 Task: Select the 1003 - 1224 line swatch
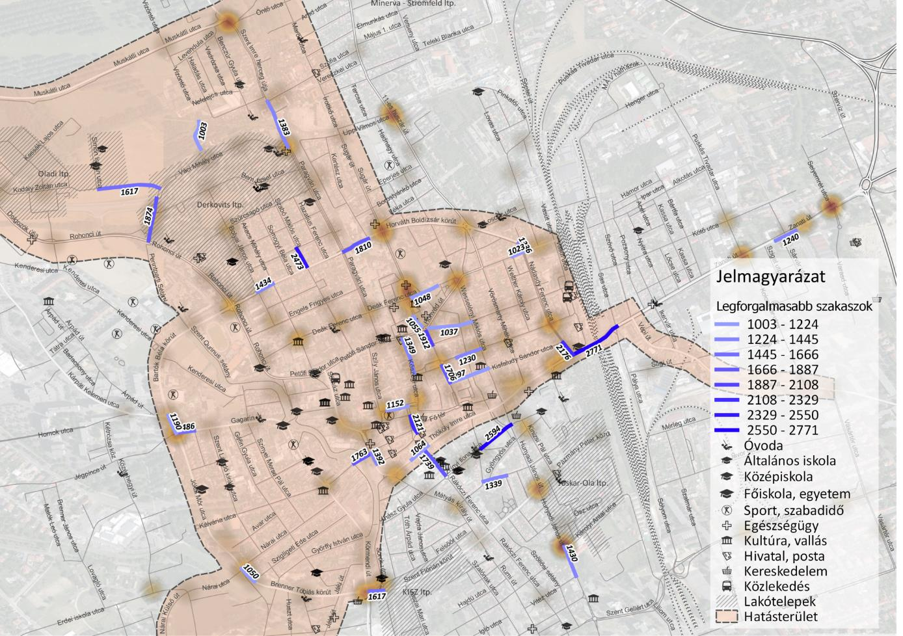[x=727, y=324]
